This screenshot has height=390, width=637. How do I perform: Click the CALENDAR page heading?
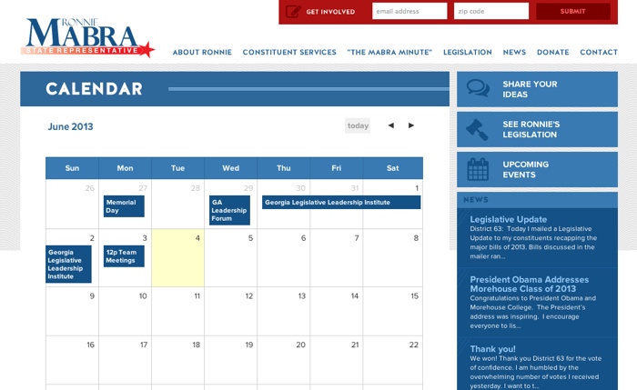[95, 89]
